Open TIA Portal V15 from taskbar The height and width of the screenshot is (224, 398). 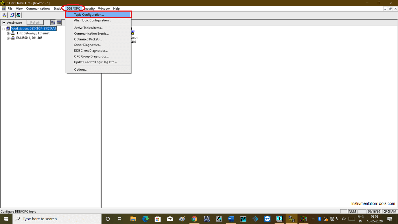tap(207, 219)
